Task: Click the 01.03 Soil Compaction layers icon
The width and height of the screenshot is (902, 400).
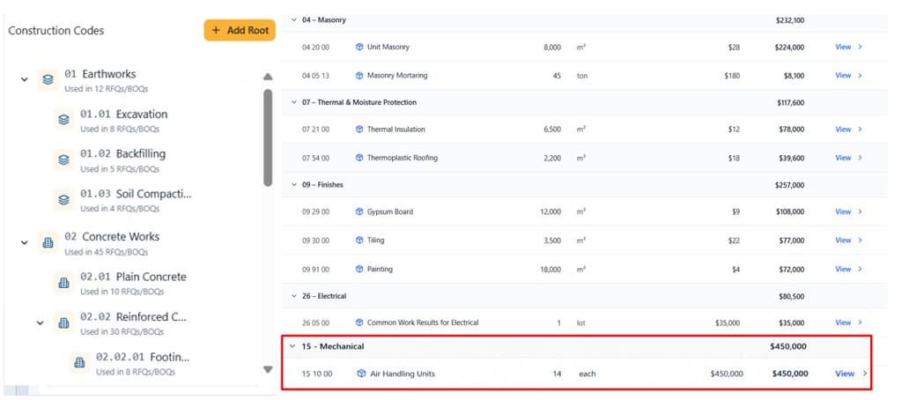Action: click(63, 200)
